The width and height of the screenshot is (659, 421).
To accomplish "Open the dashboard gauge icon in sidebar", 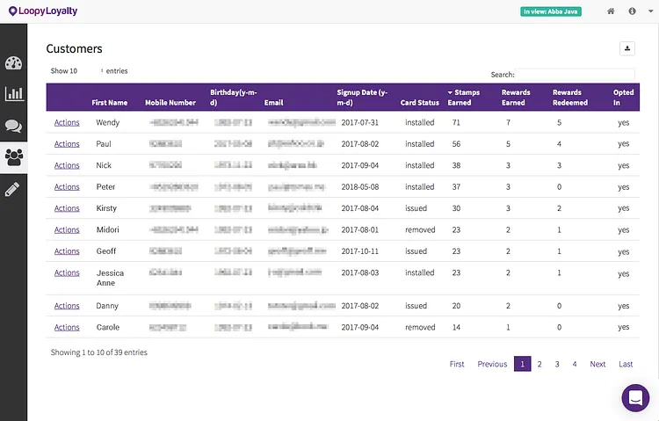I will pos(13,63).
